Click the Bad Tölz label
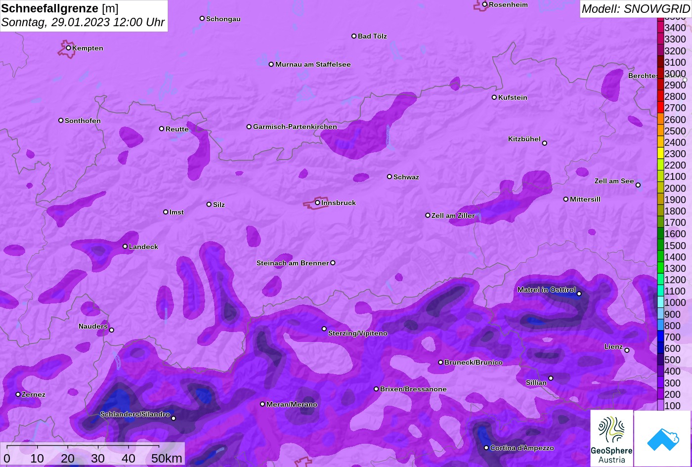This screenshot has height=467, width=692. click(x=372, y=36)
